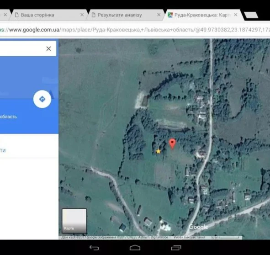Image resolution: width=270 pixels, height=255 pixels.
Task: Switch to the Результати аналізу tab
Action: (x=120, y=15)
